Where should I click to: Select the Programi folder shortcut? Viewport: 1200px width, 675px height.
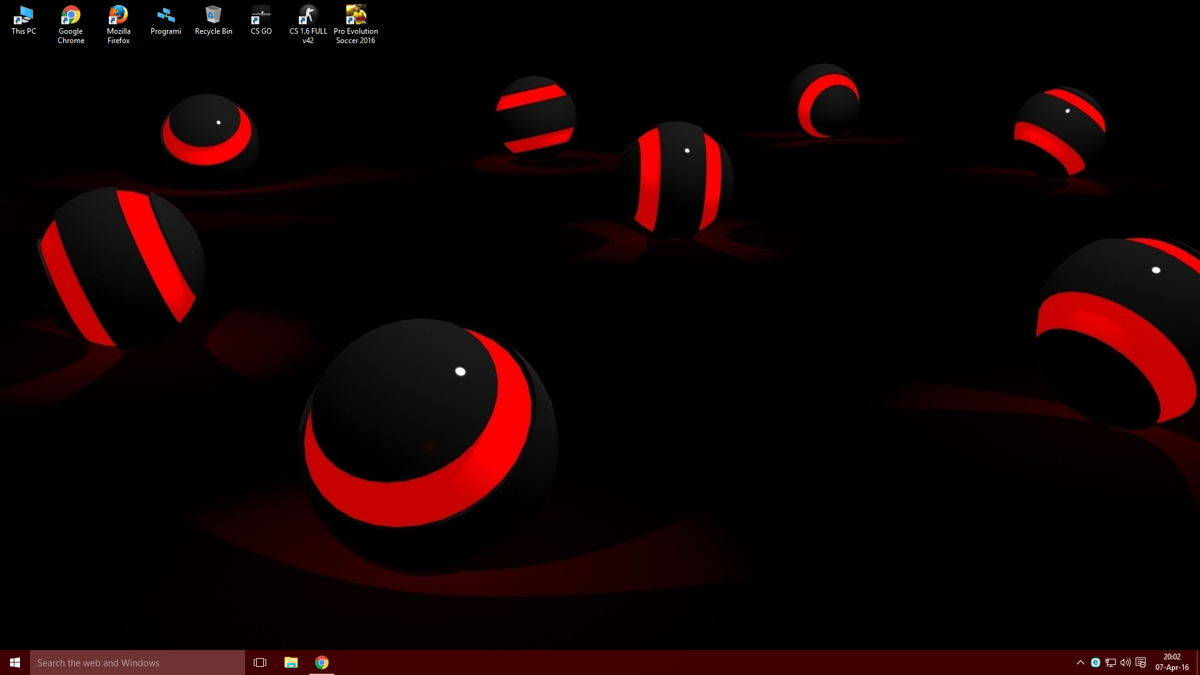coord(166,20)
